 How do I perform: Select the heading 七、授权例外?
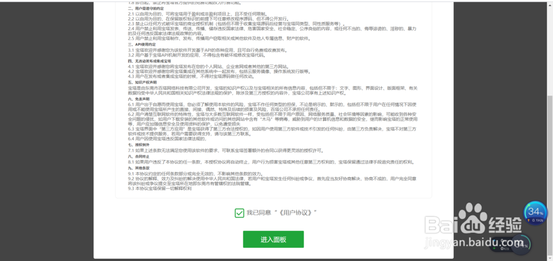[139, 145]
